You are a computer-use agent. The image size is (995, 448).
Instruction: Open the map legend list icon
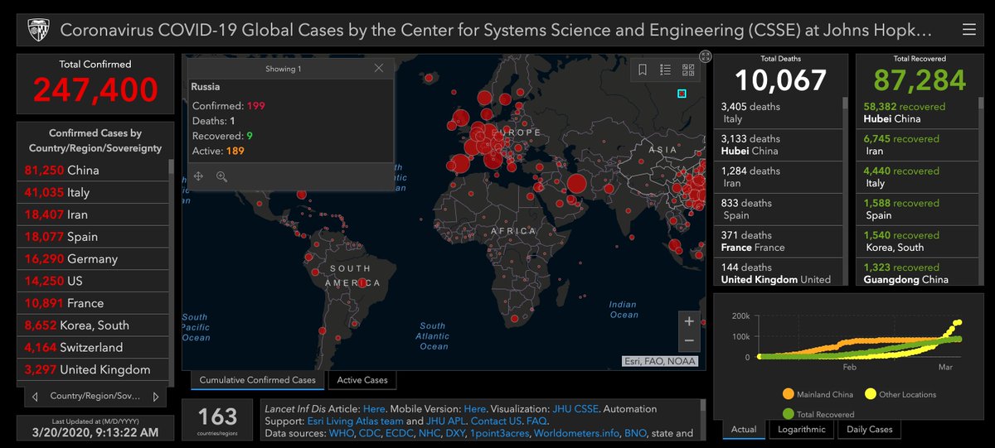point(665,70)
